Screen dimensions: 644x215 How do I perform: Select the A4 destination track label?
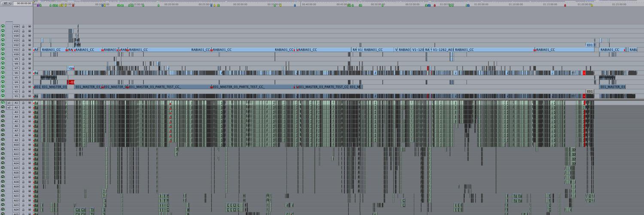pyautogui.click(x=16, y=117)
